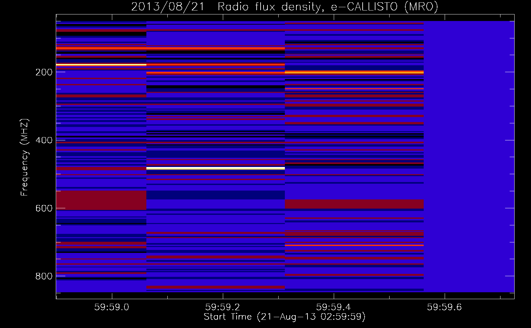
Task: Click the large dark red block near 600 MHz at the plot's left edge
Action: [101, 200]
